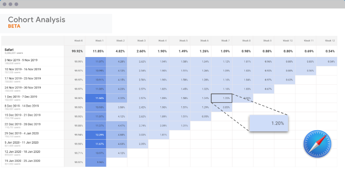Click the leftmost gray window control dot
This screenshot has height=170, width=345.
tap(5, 4)
